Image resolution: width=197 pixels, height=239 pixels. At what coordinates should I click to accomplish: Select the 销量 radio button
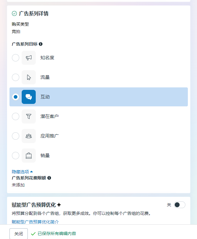16,156
